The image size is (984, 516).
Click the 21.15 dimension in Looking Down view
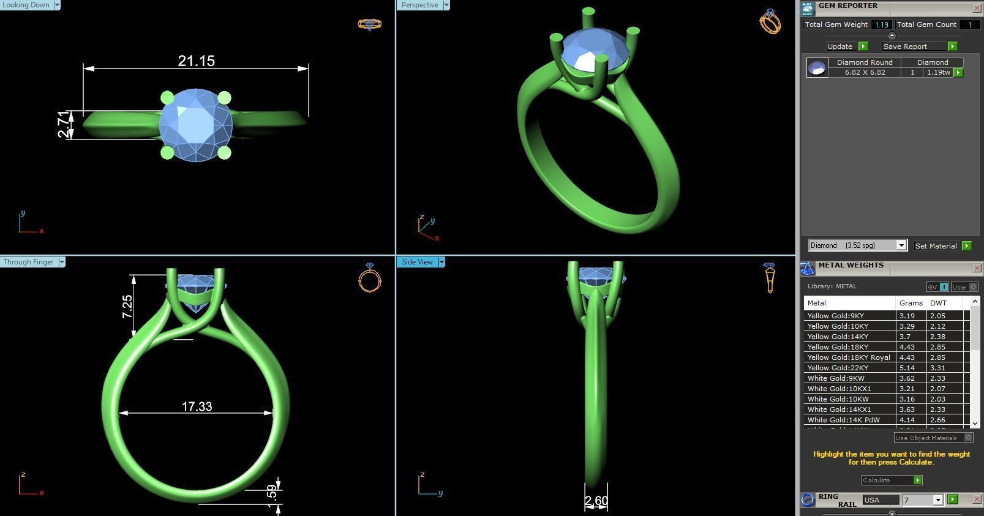point(197,61)
